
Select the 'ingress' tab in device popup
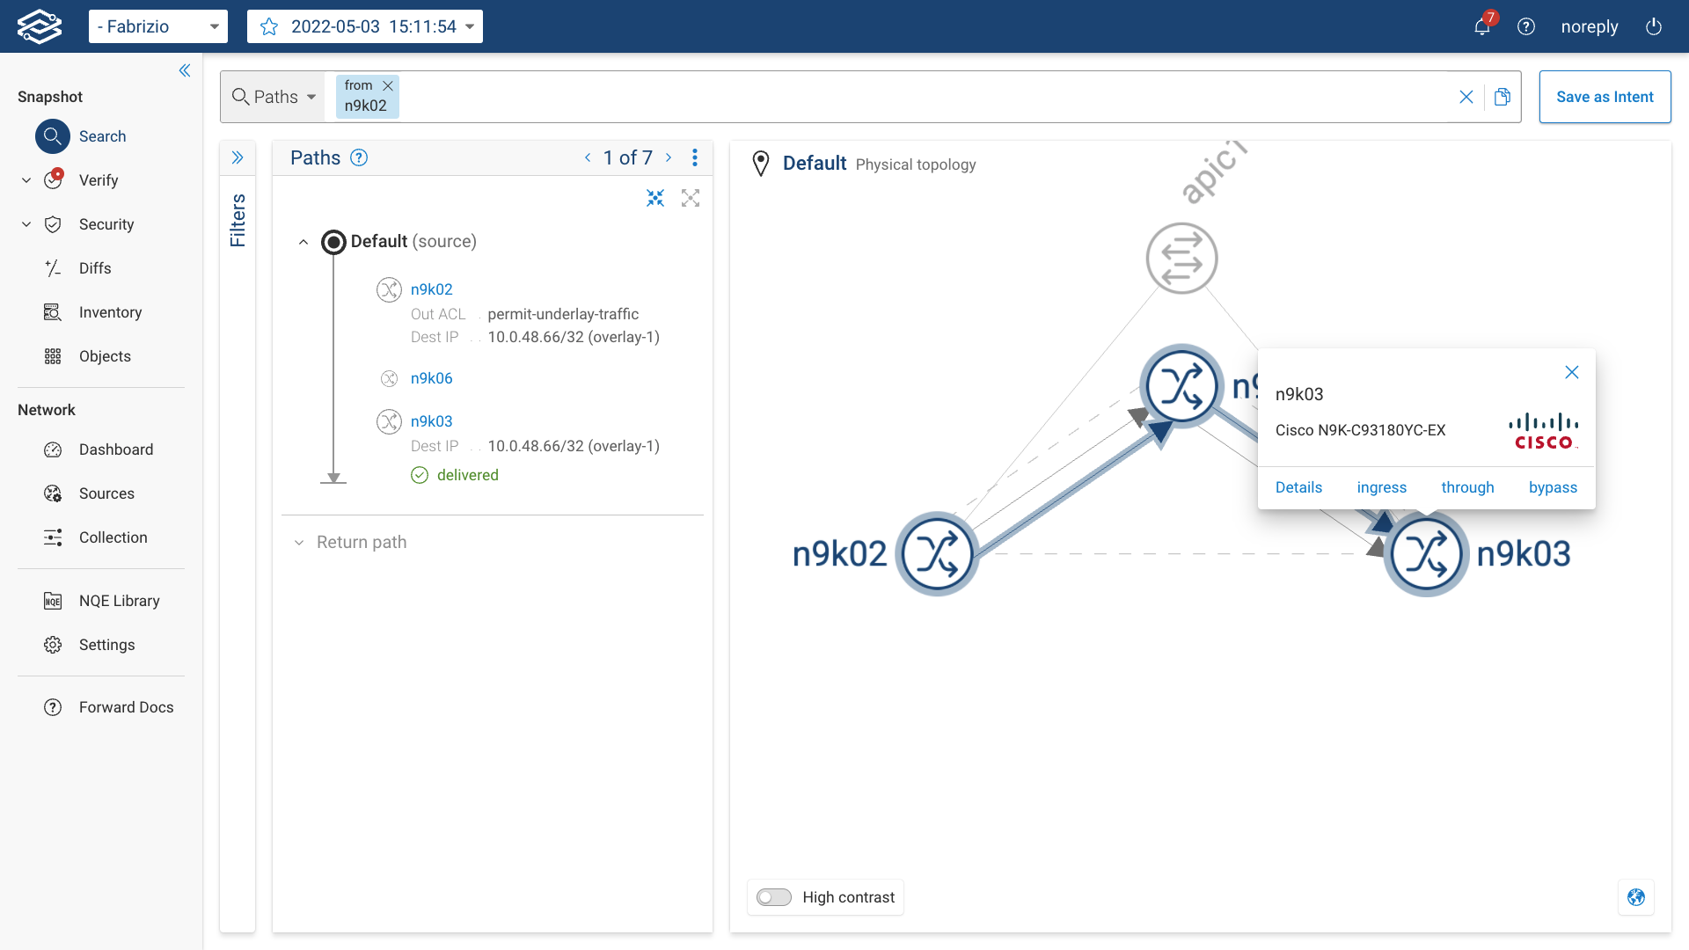[x=1381, y=487]
